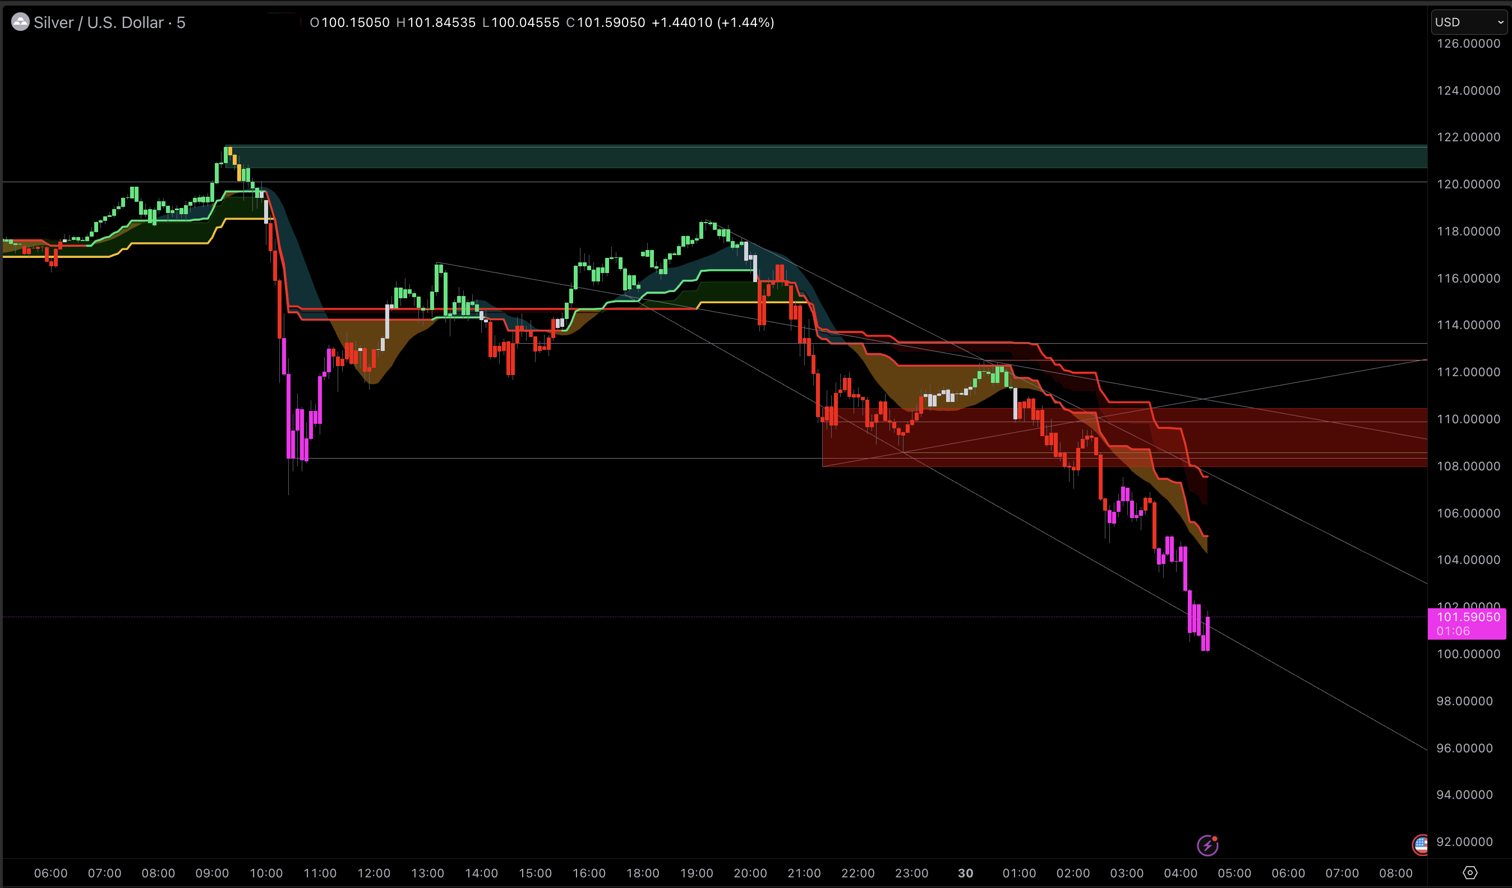The image size is (1512, 888).
Task: Click the 92.00000 price scale label
Action: (x=1464, y=842)
